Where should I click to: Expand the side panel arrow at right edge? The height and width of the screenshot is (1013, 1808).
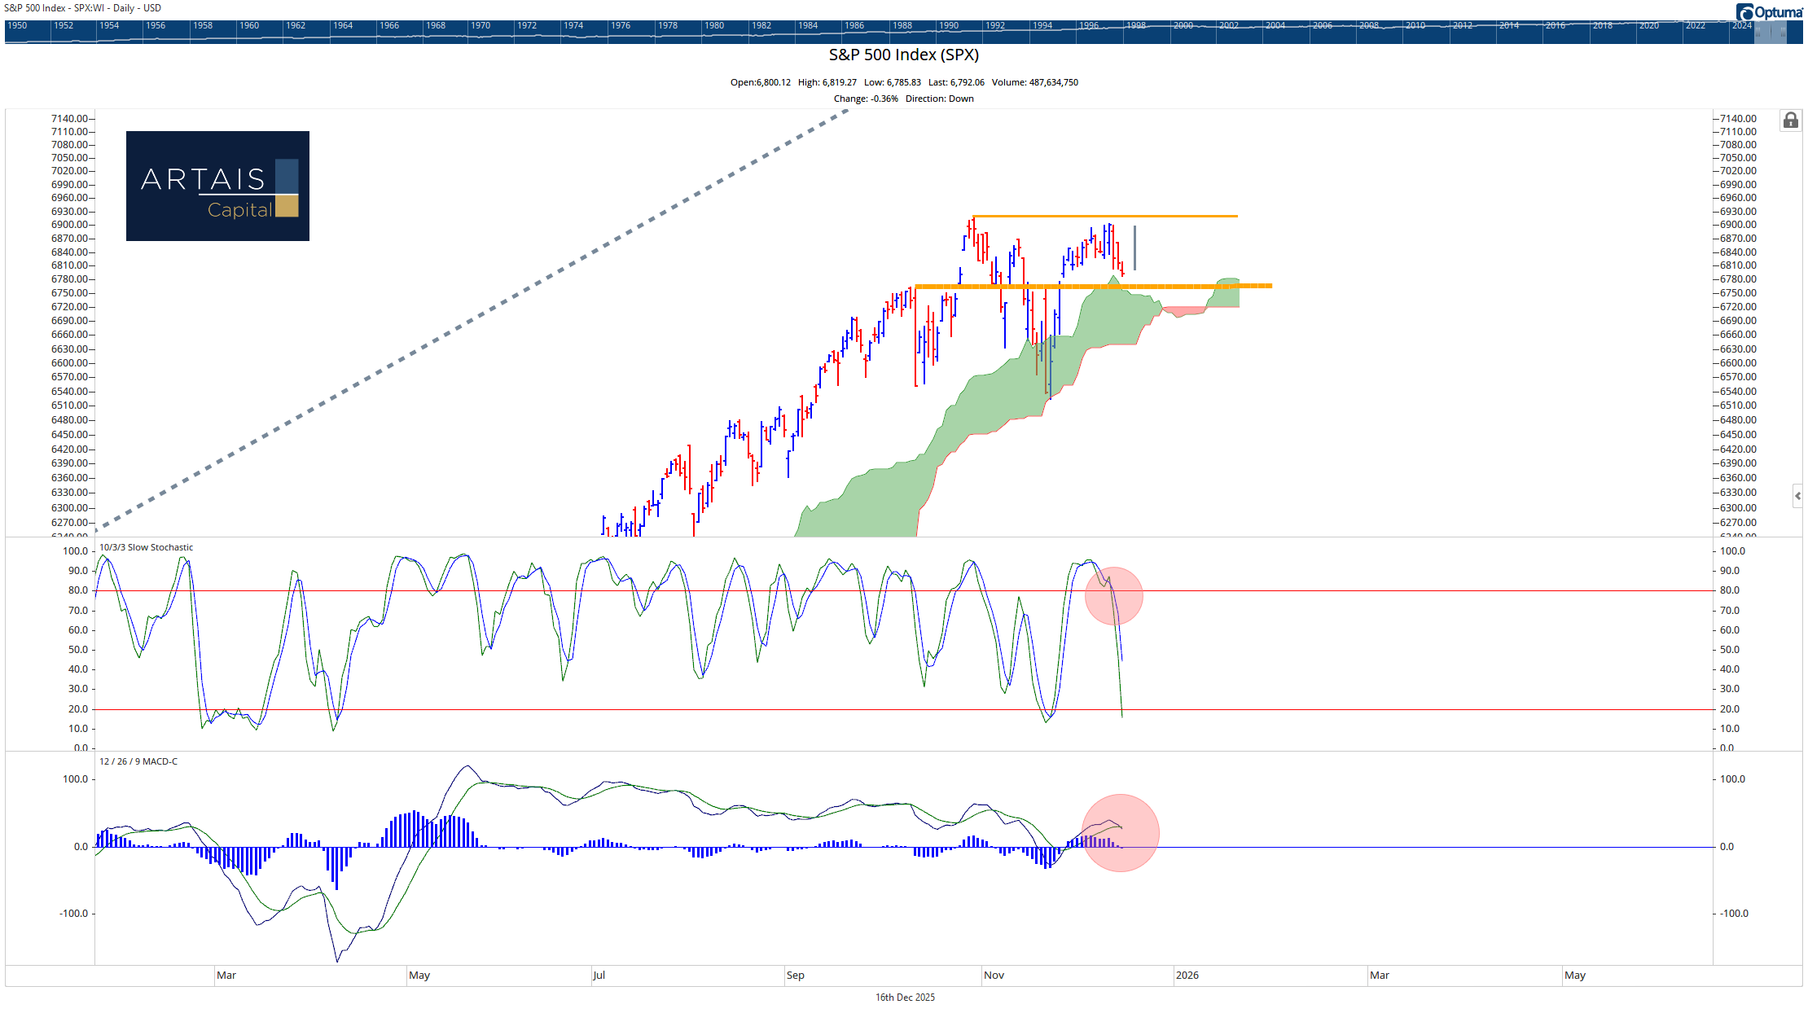click(1797, 496)
